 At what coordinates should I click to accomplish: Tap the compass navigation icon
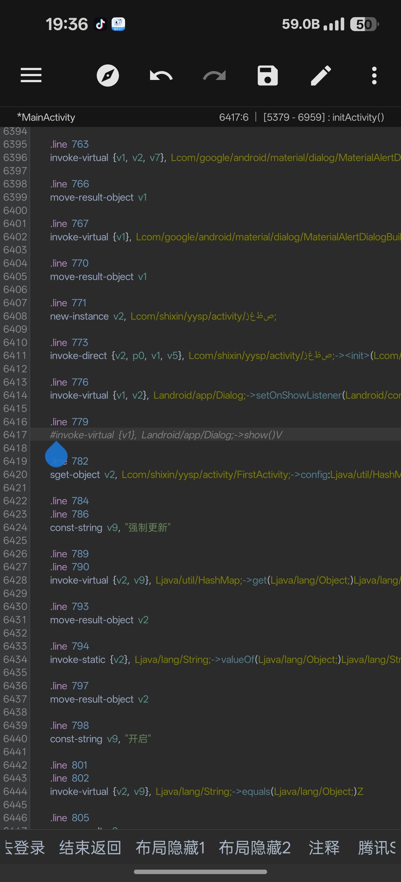point(108,75)
